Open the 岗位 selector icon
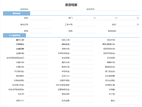The height and width of the screenshot is (107, 142). (138, 24)
